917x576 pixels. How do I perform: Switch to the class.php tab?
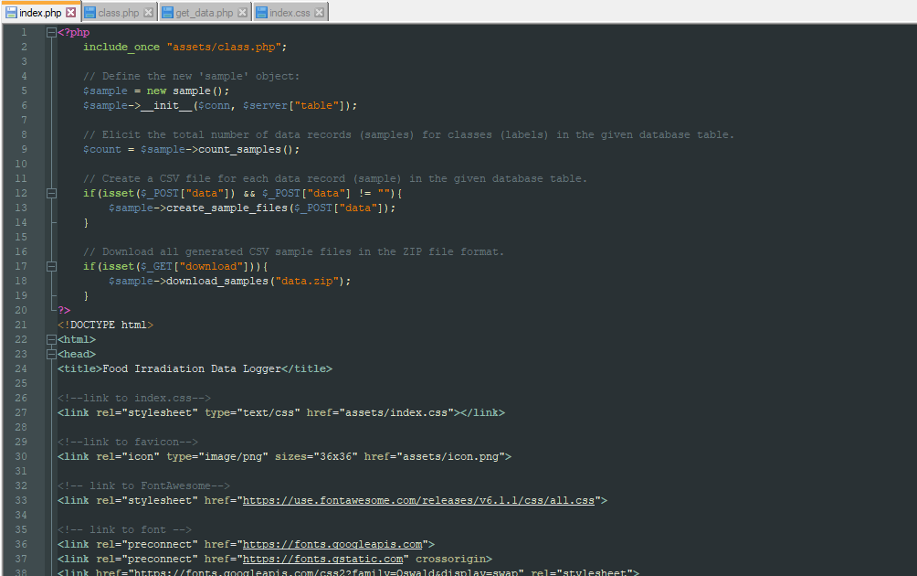(117, 14)
